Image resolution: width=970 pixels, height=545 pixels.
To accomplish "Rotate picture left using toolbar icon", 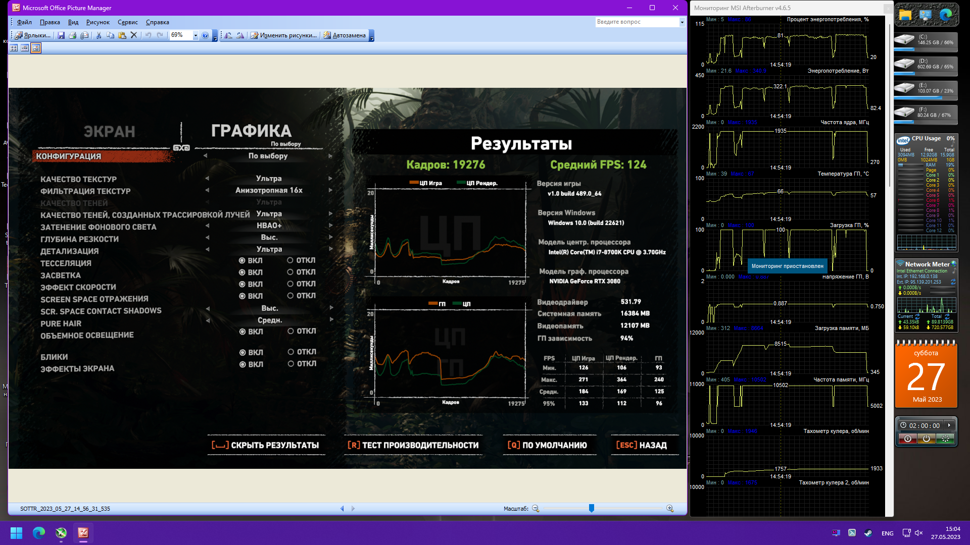I will coord(228,35).
